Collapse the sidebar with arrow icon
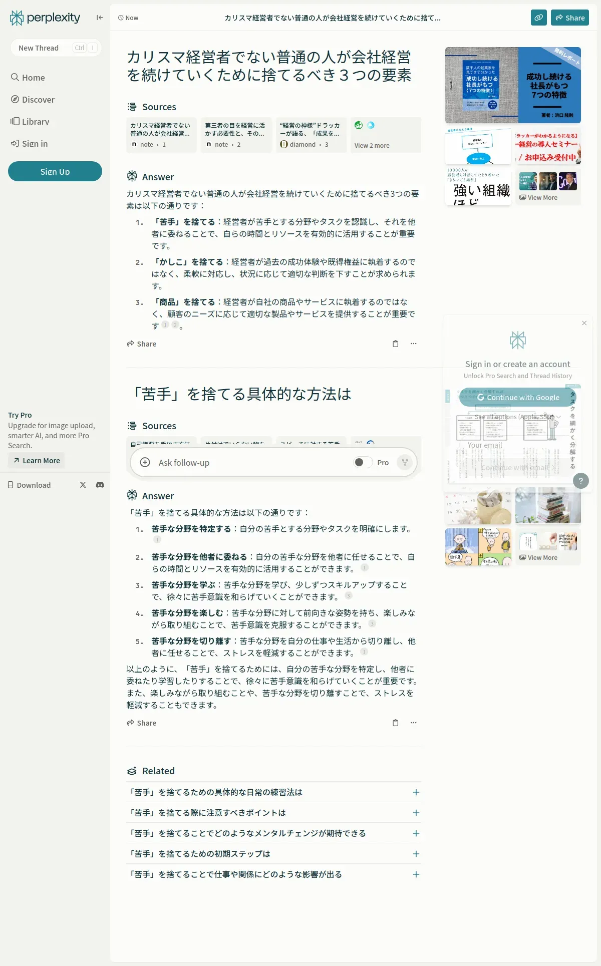 tap(100, 18)
